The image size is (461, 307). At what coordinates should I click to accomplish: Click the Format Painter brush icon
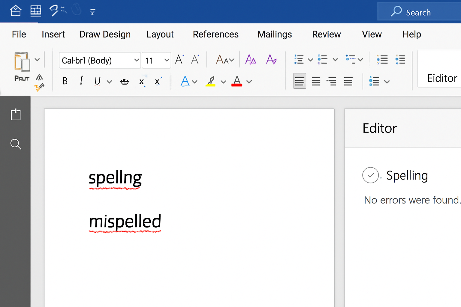[39, 87]
